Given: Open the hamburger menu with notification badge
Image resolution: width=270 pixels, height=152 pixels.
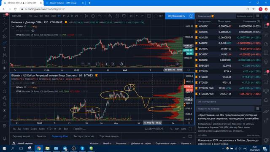Looking at the screenshot, I should [5, 16].
